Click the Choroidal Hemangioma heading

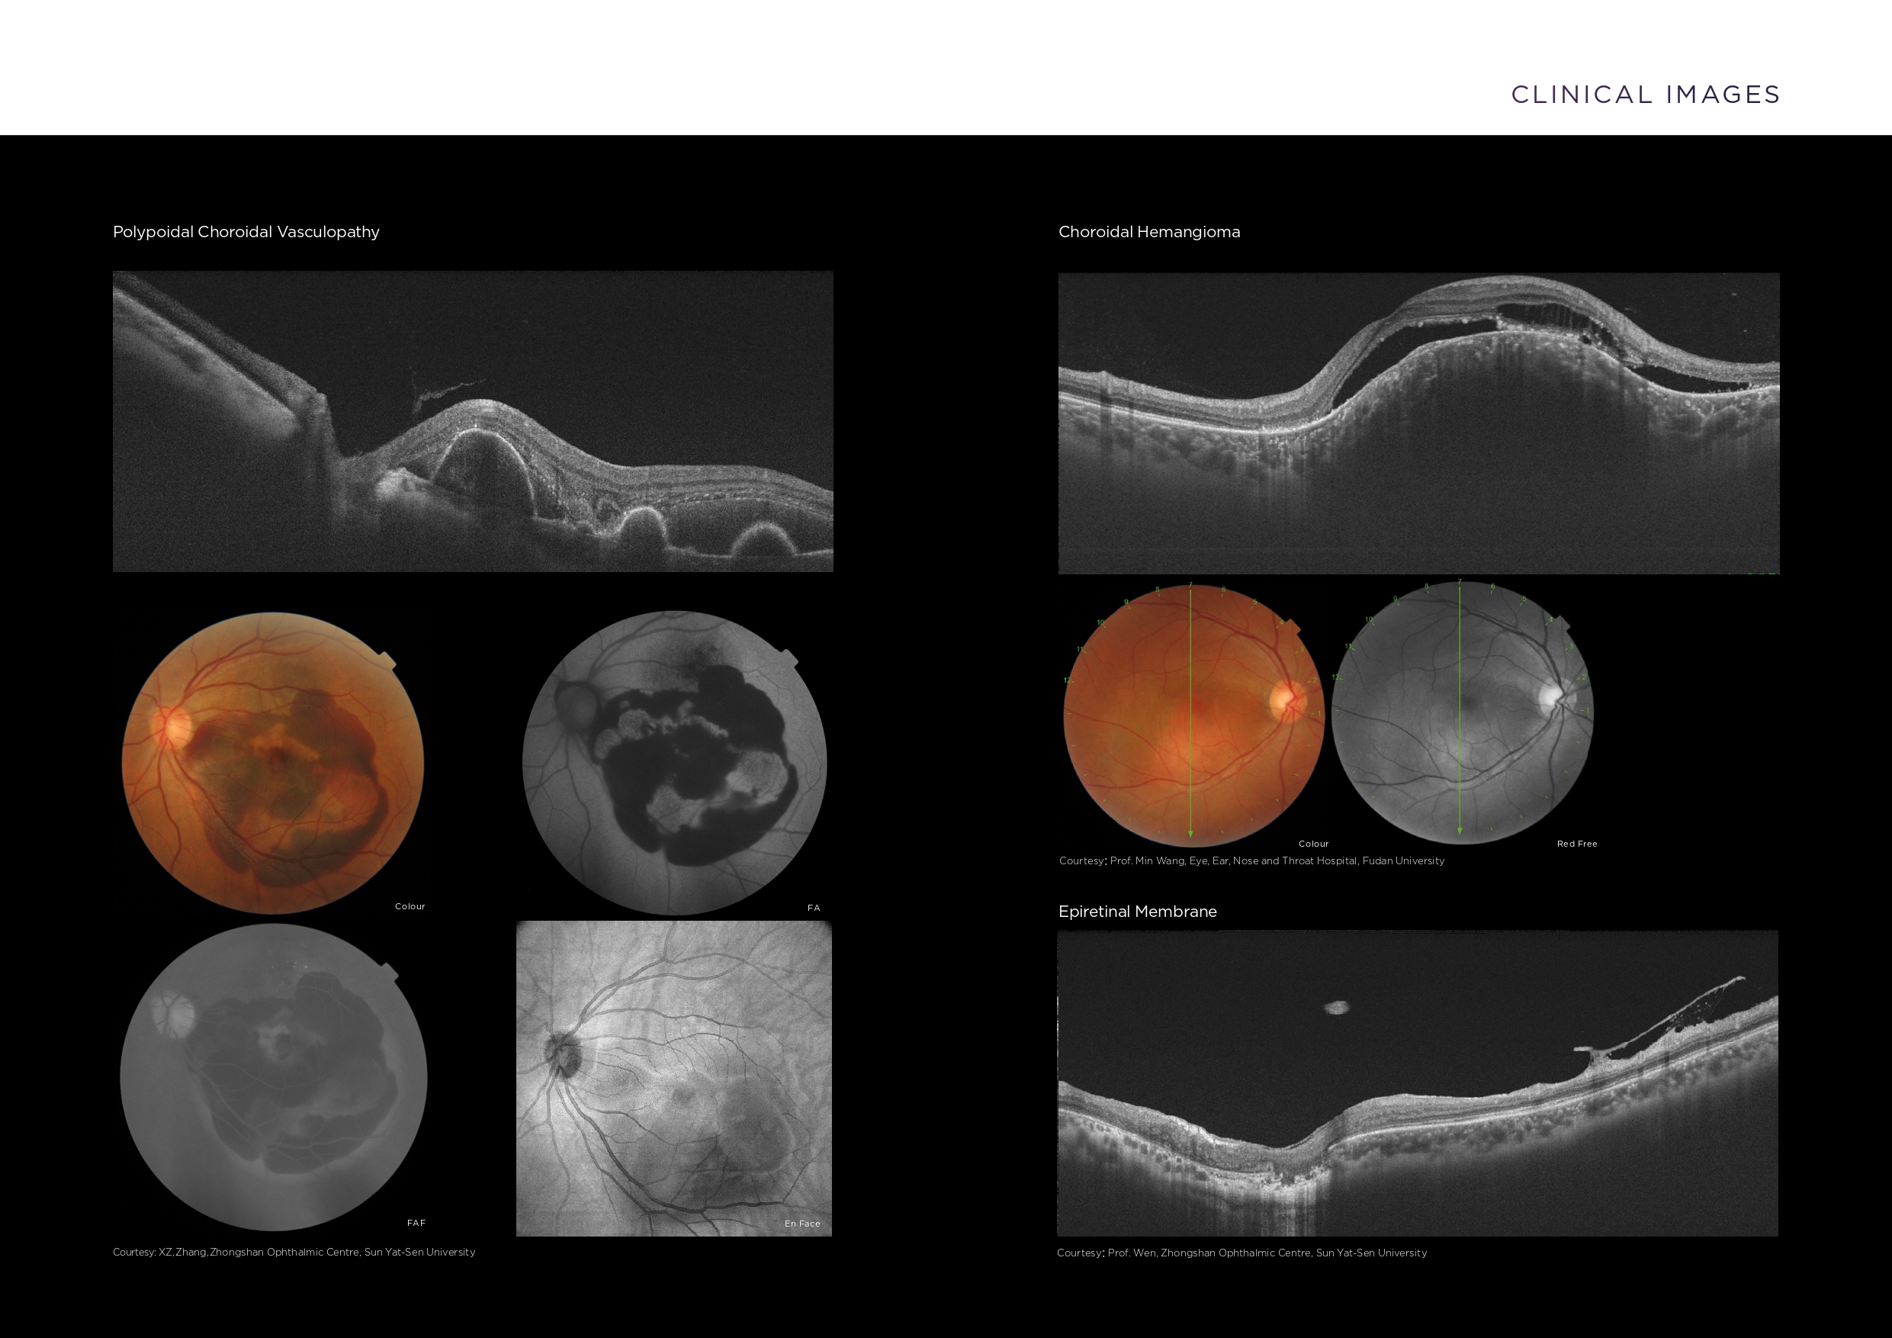pyautogui.click(x=1148, y=232)
